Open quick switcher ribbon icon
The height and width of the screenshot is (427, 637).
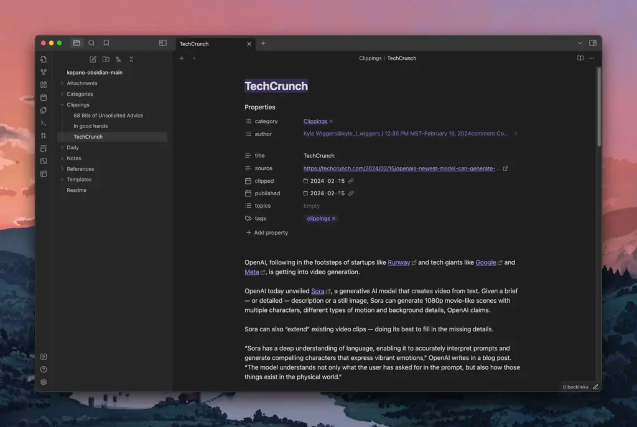[x=44, y=59]
